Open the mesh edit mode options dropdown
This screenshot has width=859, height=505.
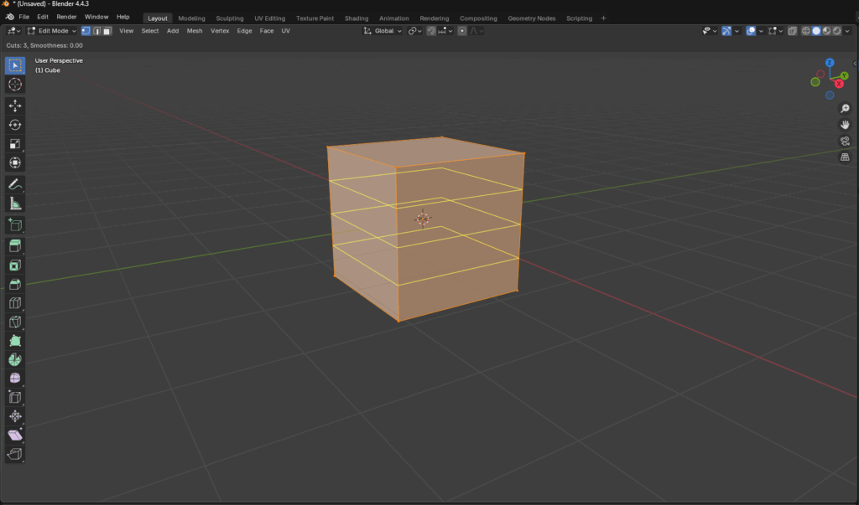coord(775,31)
